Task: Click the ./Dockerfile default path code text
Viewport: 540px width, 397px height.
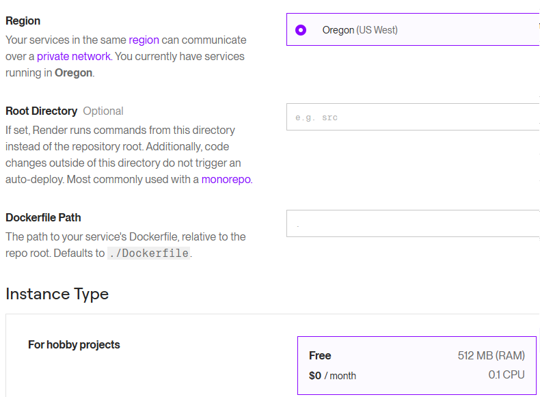Action: pyautogui.click(x=148, y=254)
